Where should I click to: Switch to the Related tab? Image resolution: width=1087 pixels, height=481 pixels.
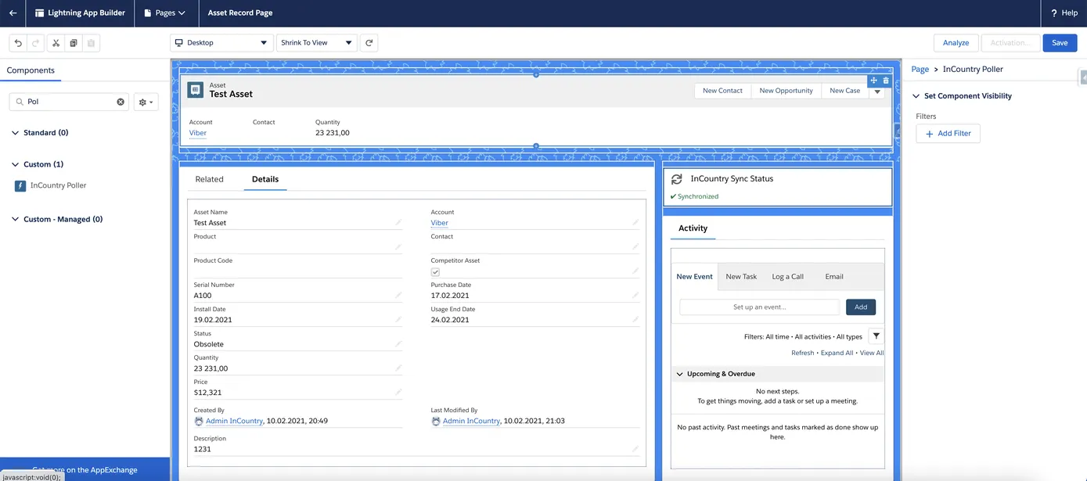[209, 179]
